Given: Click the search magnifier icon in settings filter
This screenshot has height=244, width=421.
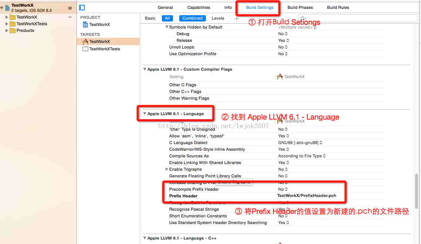Looking at the screenshot, I should point(303,18).
